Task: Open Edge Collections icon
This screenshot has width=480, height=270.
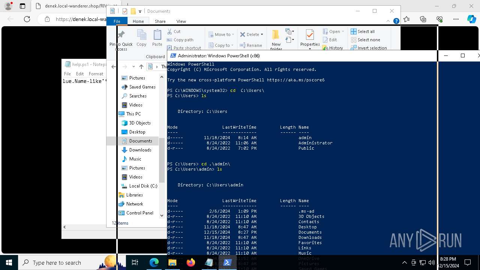Action: (x=423, y=19)
